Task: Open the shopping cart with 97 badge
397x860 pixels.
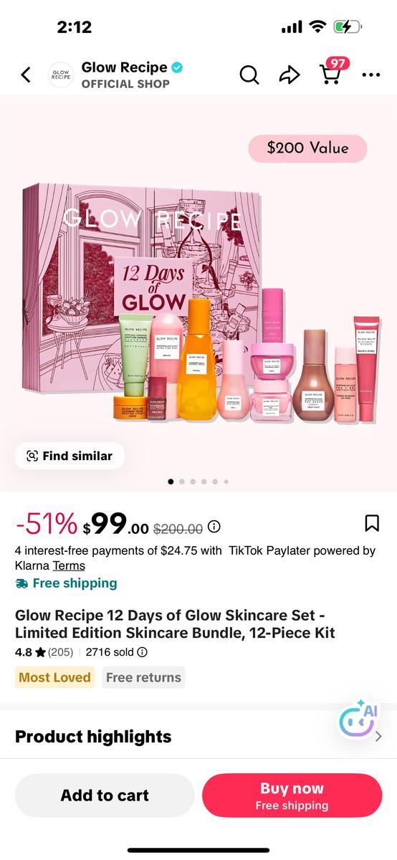Action: click(332, 72)
